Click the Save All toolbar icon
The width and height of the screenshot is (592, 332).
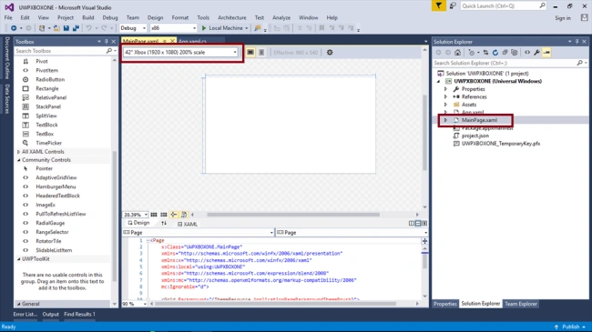(76, 28)
